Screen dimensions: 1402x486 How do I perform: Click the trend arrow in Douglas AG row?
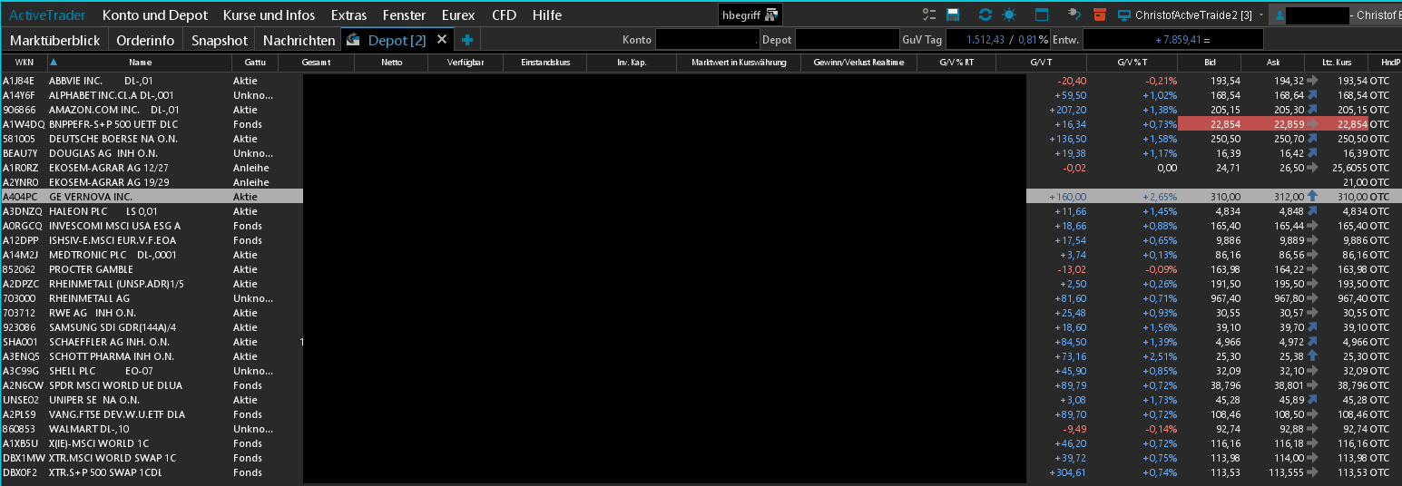[1312, 152]
